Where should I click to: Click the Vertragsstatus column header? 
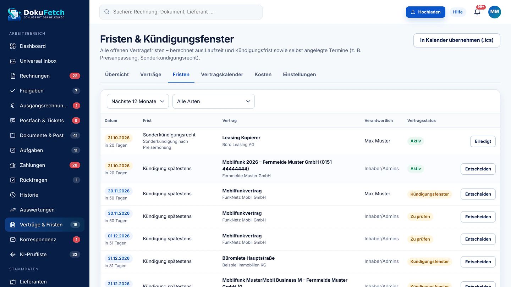click(422, 120)
